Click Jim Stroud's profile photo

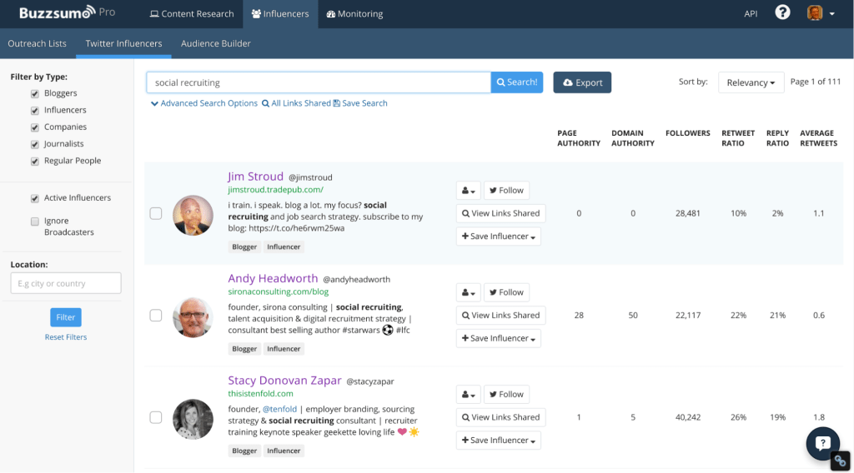pos(193,216)
